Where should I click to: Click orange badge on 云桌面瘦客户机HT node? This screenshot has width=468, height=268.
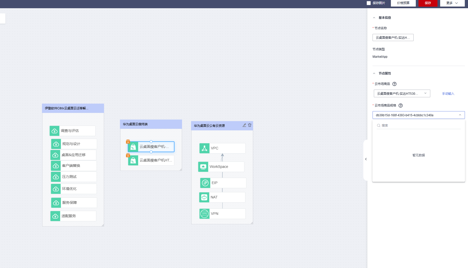pos(128,155)
